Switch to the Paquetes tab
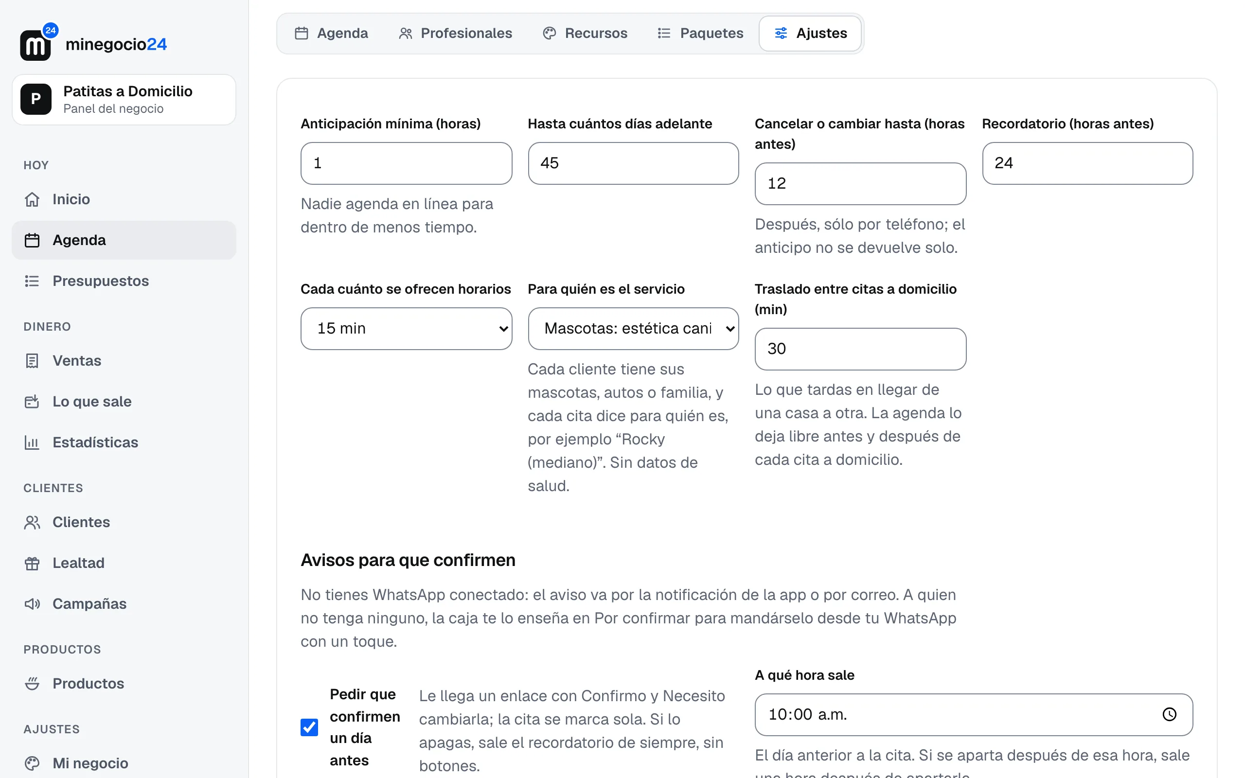This screenshot has height=778, width=1245. [701, 34]
